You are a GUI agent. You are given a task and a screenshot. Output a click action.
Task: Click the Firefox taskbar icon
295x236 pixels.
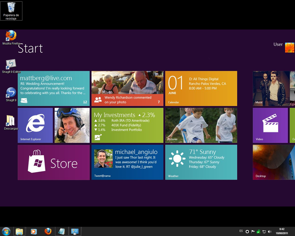click(x=48, y=231)
